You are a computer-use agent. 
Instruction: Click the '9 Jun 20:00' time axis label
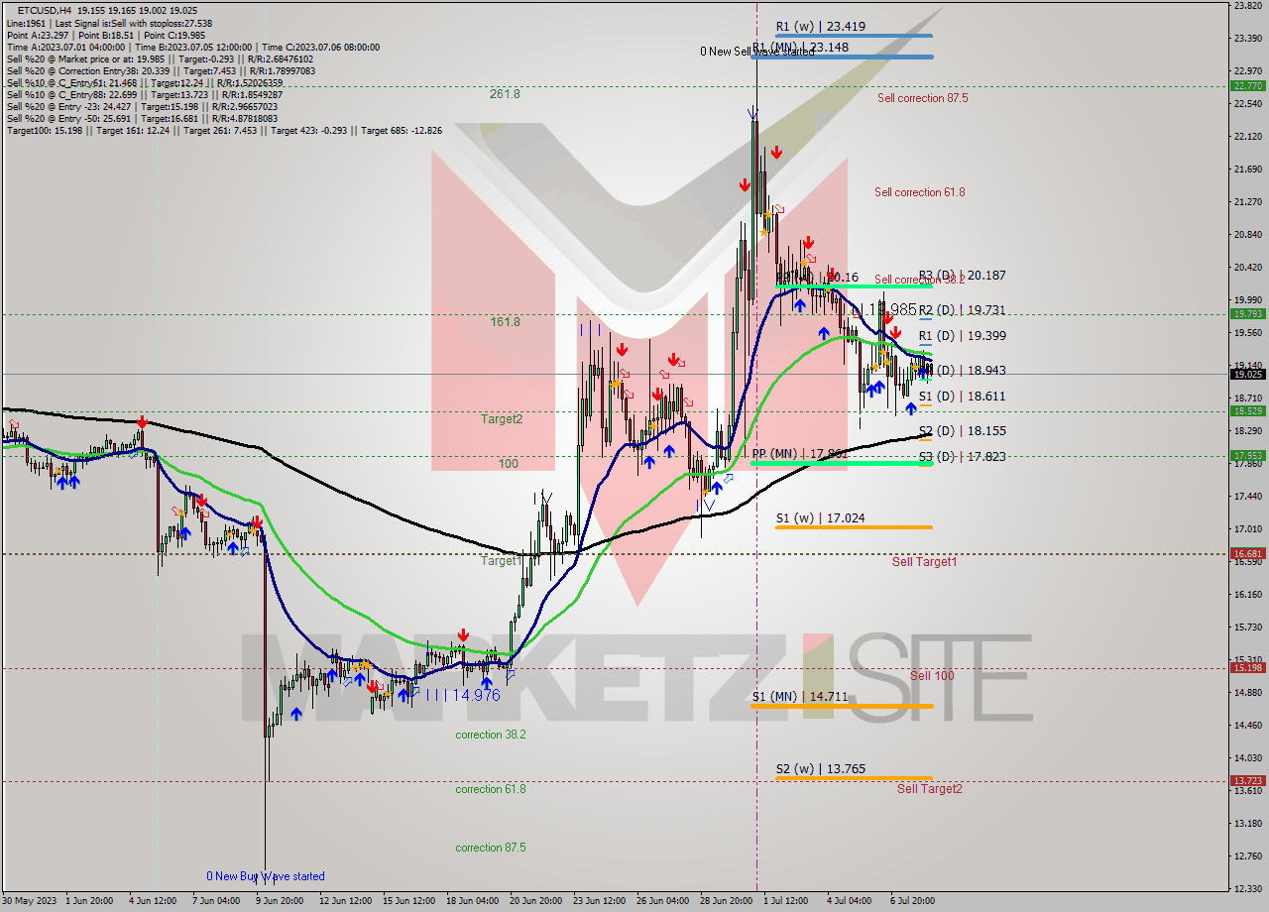(279, 901)
